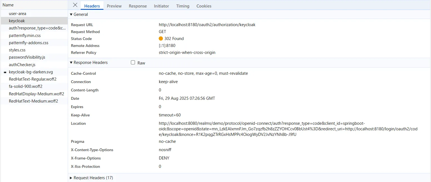Screen dimensions: 431x182
Task: Select the user-area request
Action: tap(18, 14)
